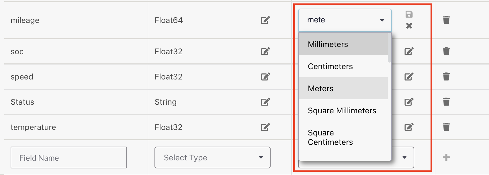Edit the speed unit
Screen dimensions: 489x175
point(409,77)
